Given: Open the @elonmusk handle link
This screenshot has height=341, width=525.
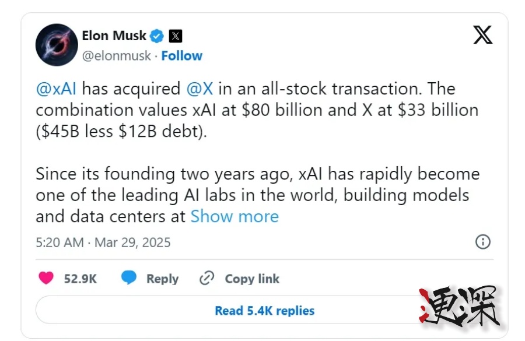Looking at the screenshot, I should (x=116, y=56).
